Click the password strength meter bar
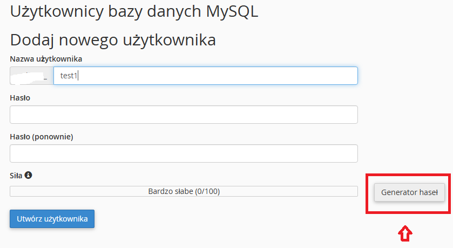 tap(184, 191)
